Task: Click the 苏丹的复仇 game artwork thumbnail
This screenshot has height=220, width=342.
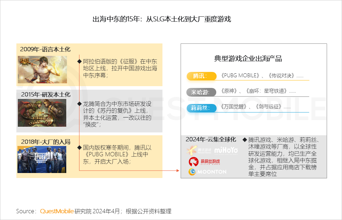Action: point(42,112)
